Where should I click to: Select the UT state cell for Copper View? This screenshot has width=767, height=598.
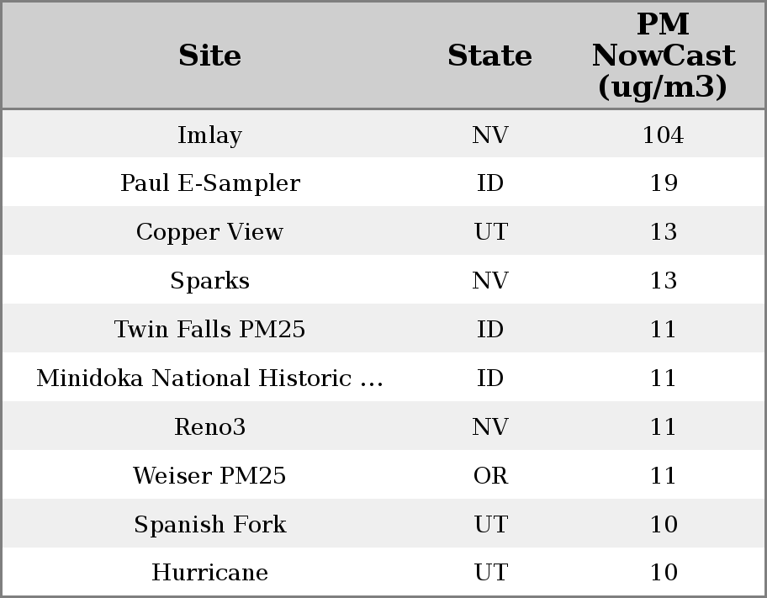pyautogui.click(x=490, y=232)
